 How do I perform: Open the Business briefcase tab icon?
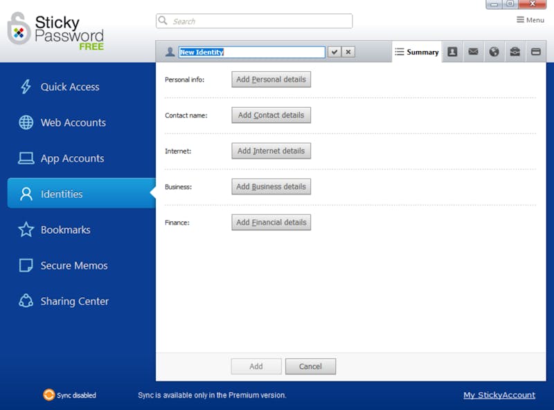515,52
